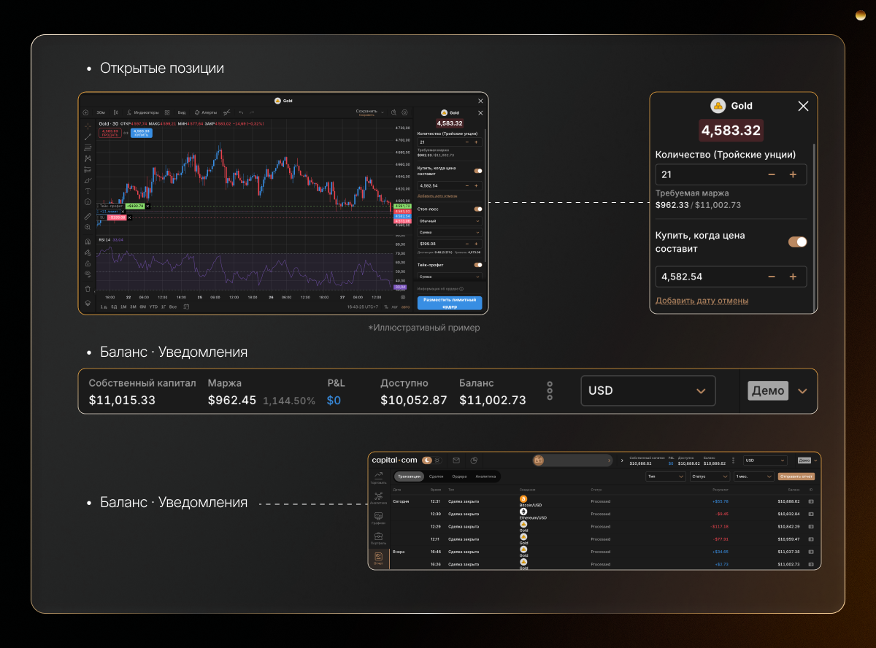This screenshot has height=648, width=876.
Task: Select the text tool in chart sidebar
Action: pyautogui.click(x=88, y=191)
